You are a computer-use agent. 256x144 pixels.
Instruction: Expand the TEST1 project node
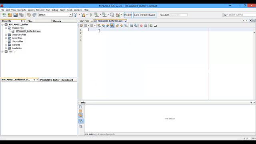[x=2, y=52]
